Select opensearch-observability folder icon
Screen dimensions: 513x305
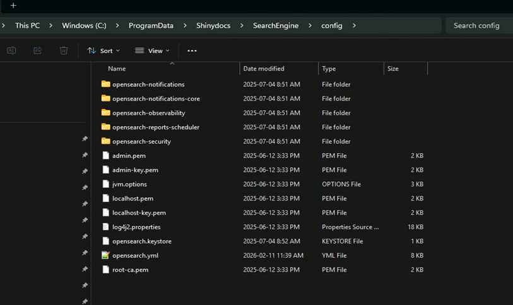[105, 112]
